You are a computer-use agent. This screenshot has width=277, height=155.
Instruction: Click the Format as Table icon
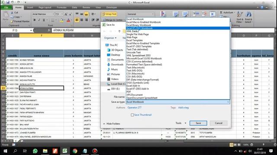(x=176, y=14)
